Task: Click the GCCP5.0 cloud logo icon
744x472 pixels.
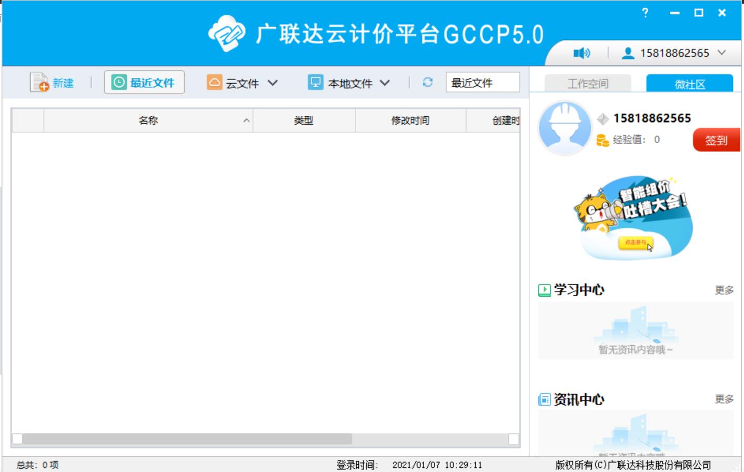Action: pos(227,33)
